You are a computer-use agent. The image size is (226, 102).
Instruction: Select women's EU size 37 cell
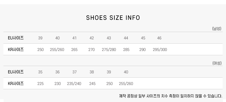[74, 72]
